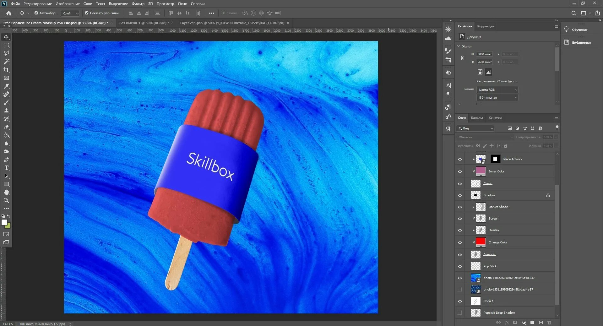Select the Hand tool
603x326 pixels.
click(6, 192)
